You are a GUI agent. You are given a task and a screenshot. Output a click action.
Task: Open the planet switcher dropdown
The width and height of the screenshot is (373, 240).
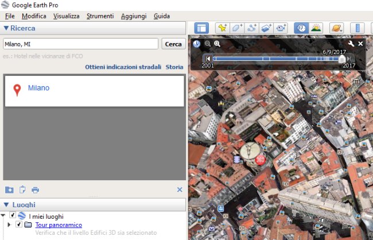(x=337, y=28)
